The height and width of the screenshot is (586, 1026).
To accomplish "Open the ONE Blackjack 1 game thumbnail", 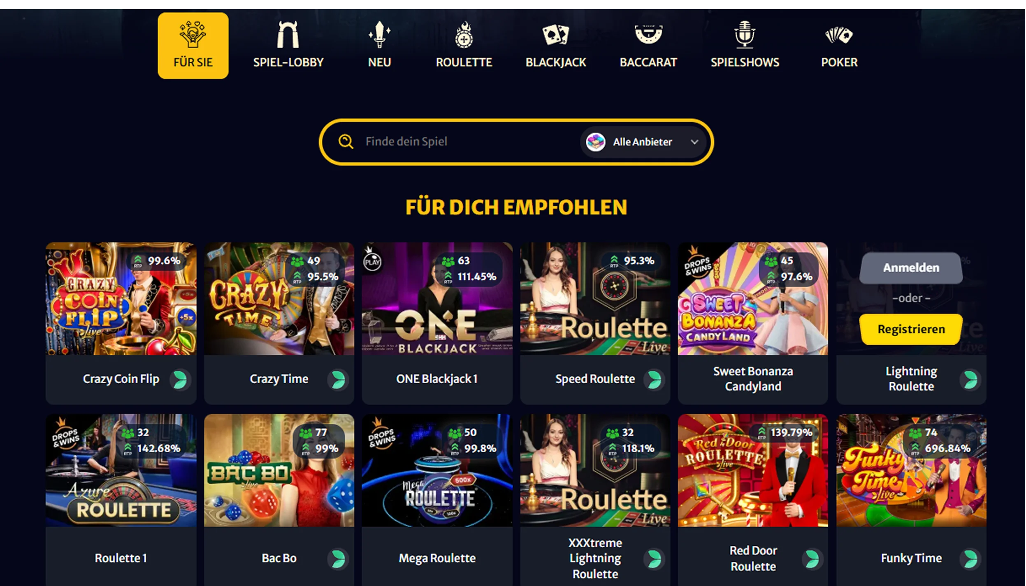I will [437, 299].
